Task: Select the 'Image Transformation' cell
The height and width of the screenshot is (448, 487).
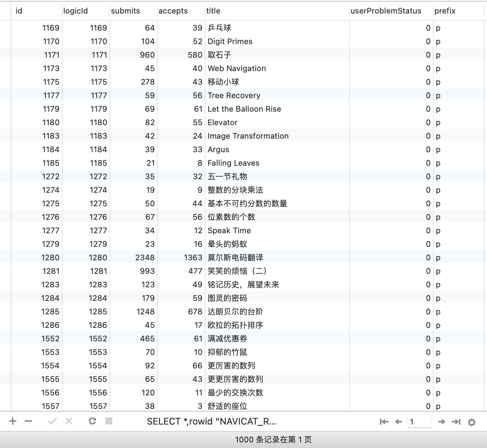Action: (277, 136)
